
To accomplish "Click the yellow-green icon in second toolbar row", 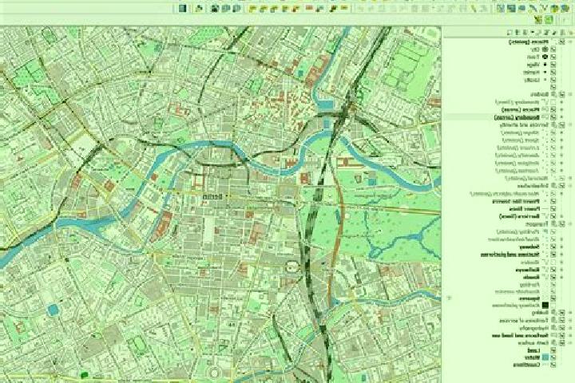I will 538,19.
